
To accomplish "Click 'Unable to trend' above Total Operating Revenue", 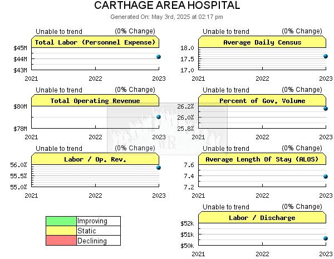I will click(x=59, y=90).
